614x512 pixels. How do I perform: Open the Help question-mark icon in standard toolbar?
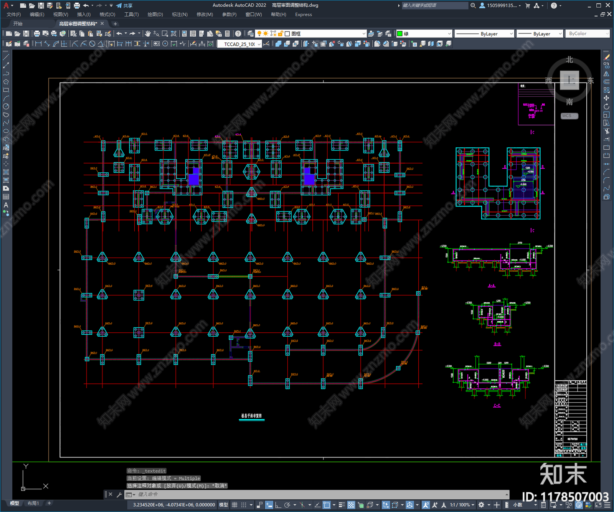click(238, 34)
